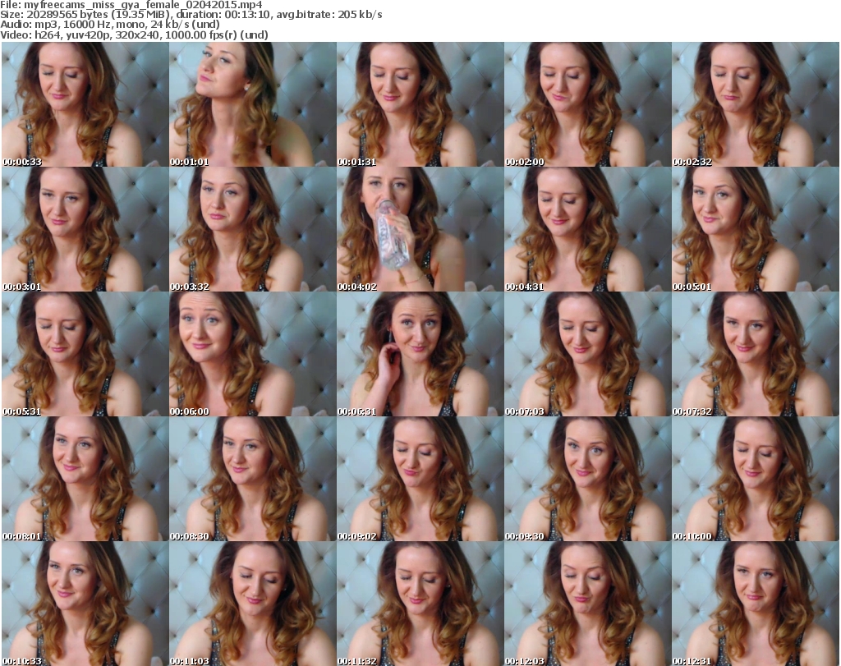The image size is (841, 666).
Task: Open the frame marked 00:01:31
Action: 420,104
